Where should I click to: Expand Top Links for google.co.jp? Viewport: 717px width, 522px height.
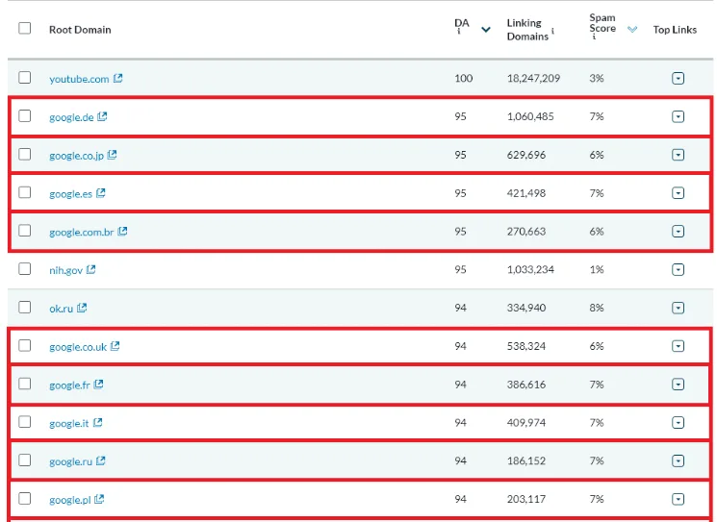point(679,156)
